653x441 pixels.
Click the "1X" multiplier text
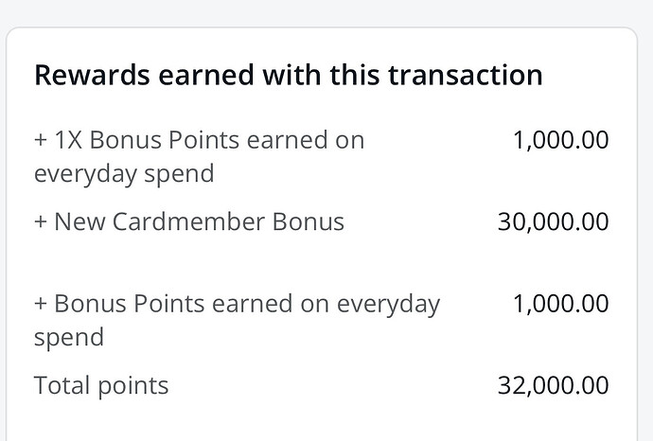[69, 140]
